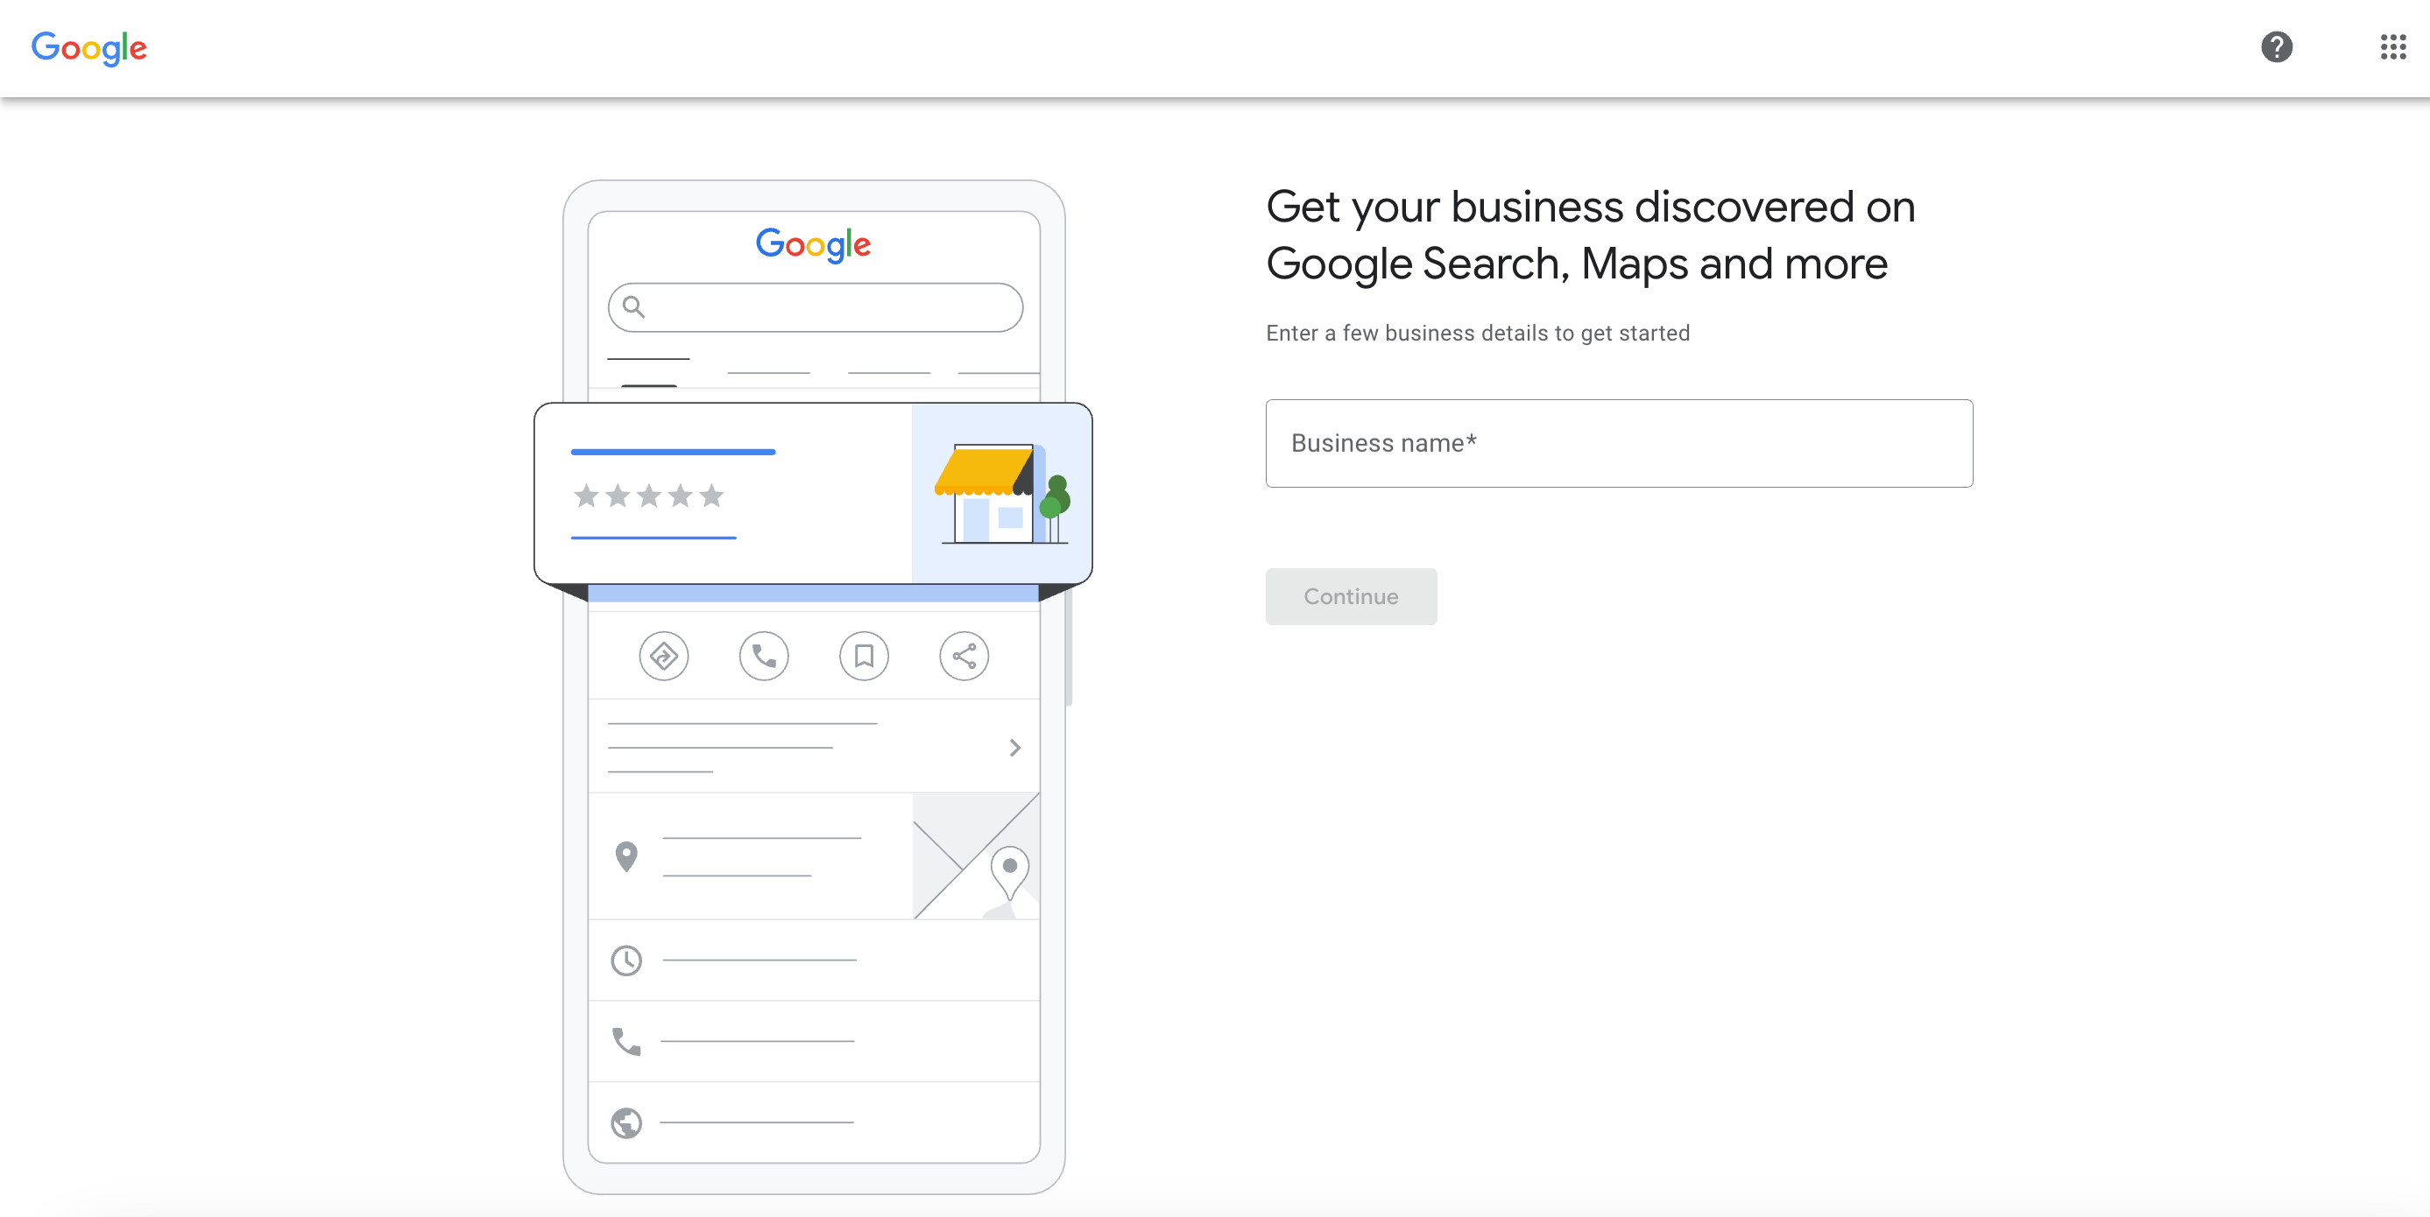Image resolution: width=2430 pixels, height=1217 pixels.
Task: Click the third star of the rating stars
Action: (649, 496)
